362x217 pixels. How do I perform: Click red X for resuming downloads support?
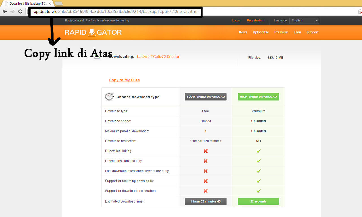206,181
